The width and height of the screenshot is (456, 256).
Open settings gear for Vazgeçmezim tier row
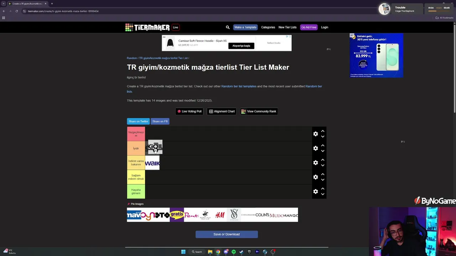click(x=316, y=134)
